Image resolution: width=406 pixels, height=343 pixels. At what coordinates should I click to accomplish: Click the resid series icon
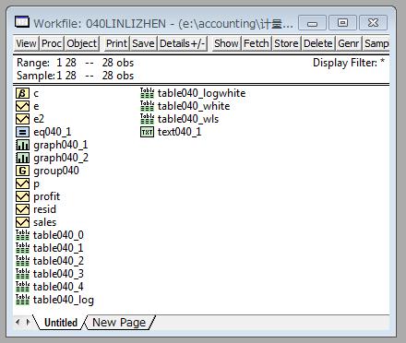pos(22,209)
